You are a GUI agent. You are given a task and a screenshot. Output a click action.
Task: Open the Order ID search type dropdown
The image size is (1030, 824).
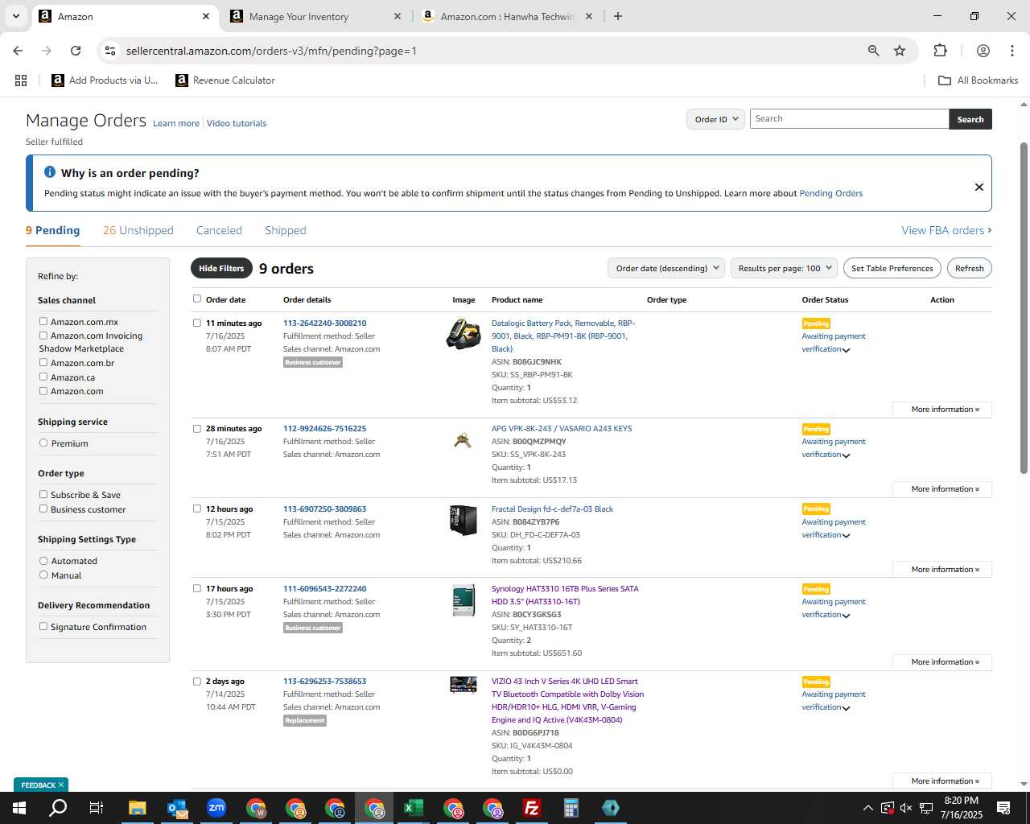point(716,119)
